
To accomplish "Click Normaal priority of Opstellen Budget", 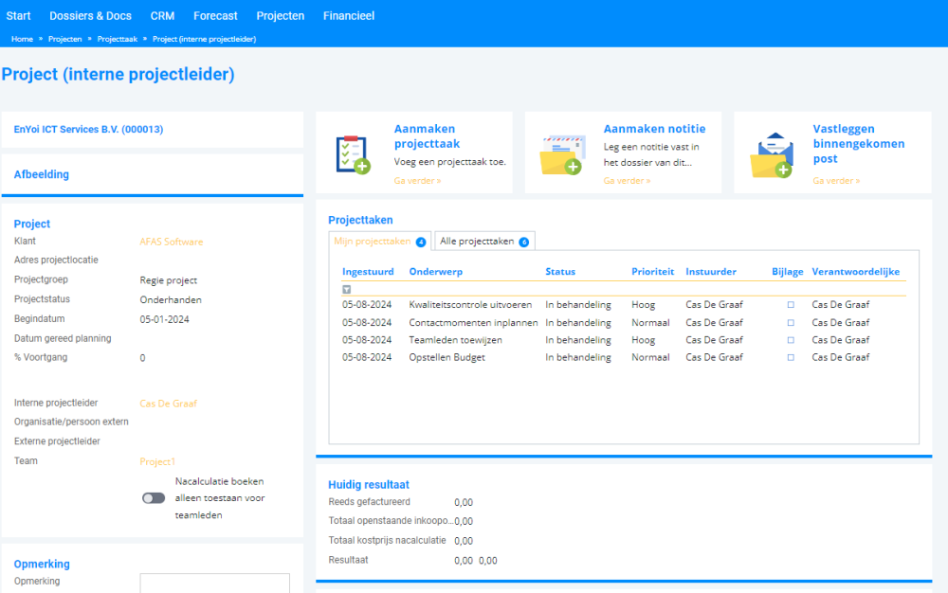I will 650,357.
